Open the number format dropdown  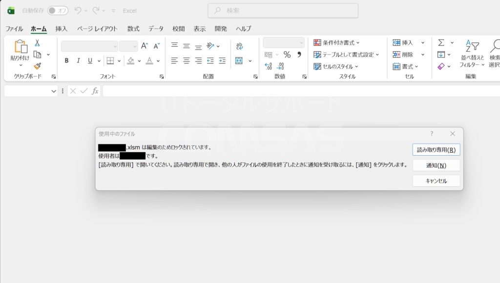[301, 43]
